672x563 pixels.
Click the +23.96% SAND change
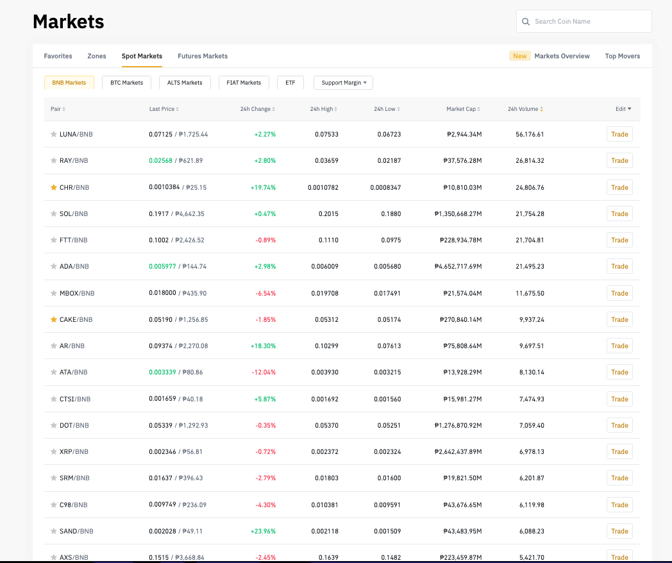(263, 532)
